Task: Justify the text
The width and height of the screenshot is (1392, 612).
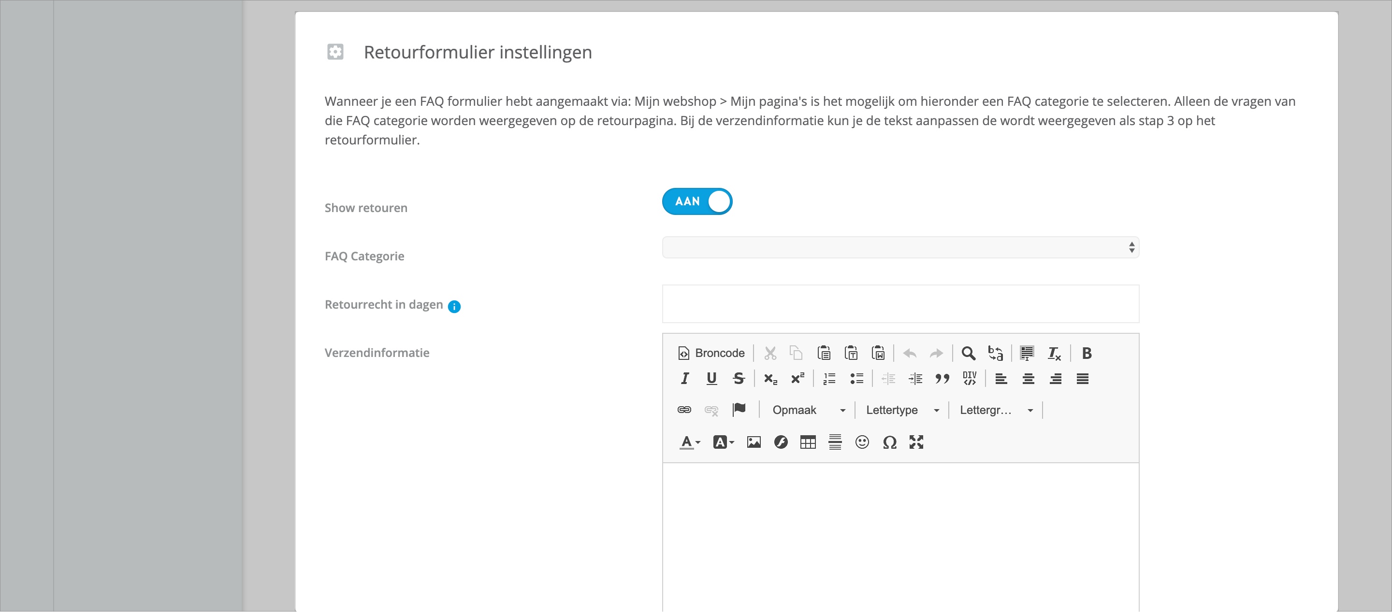Action: click(1082, 379)
